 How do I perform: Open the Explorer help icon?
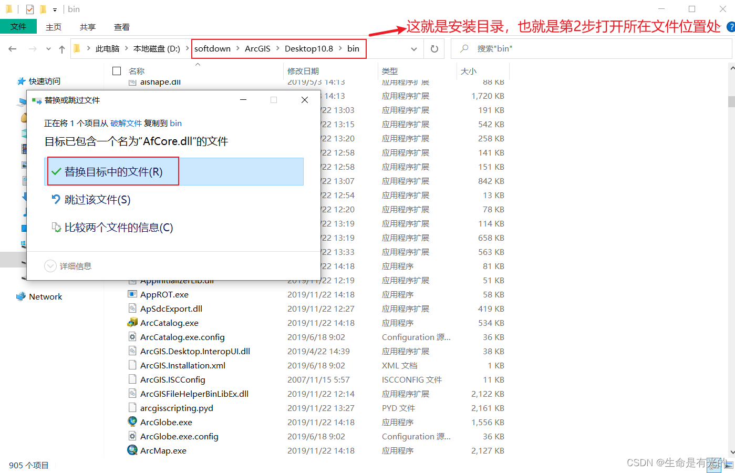coord(730,27)
